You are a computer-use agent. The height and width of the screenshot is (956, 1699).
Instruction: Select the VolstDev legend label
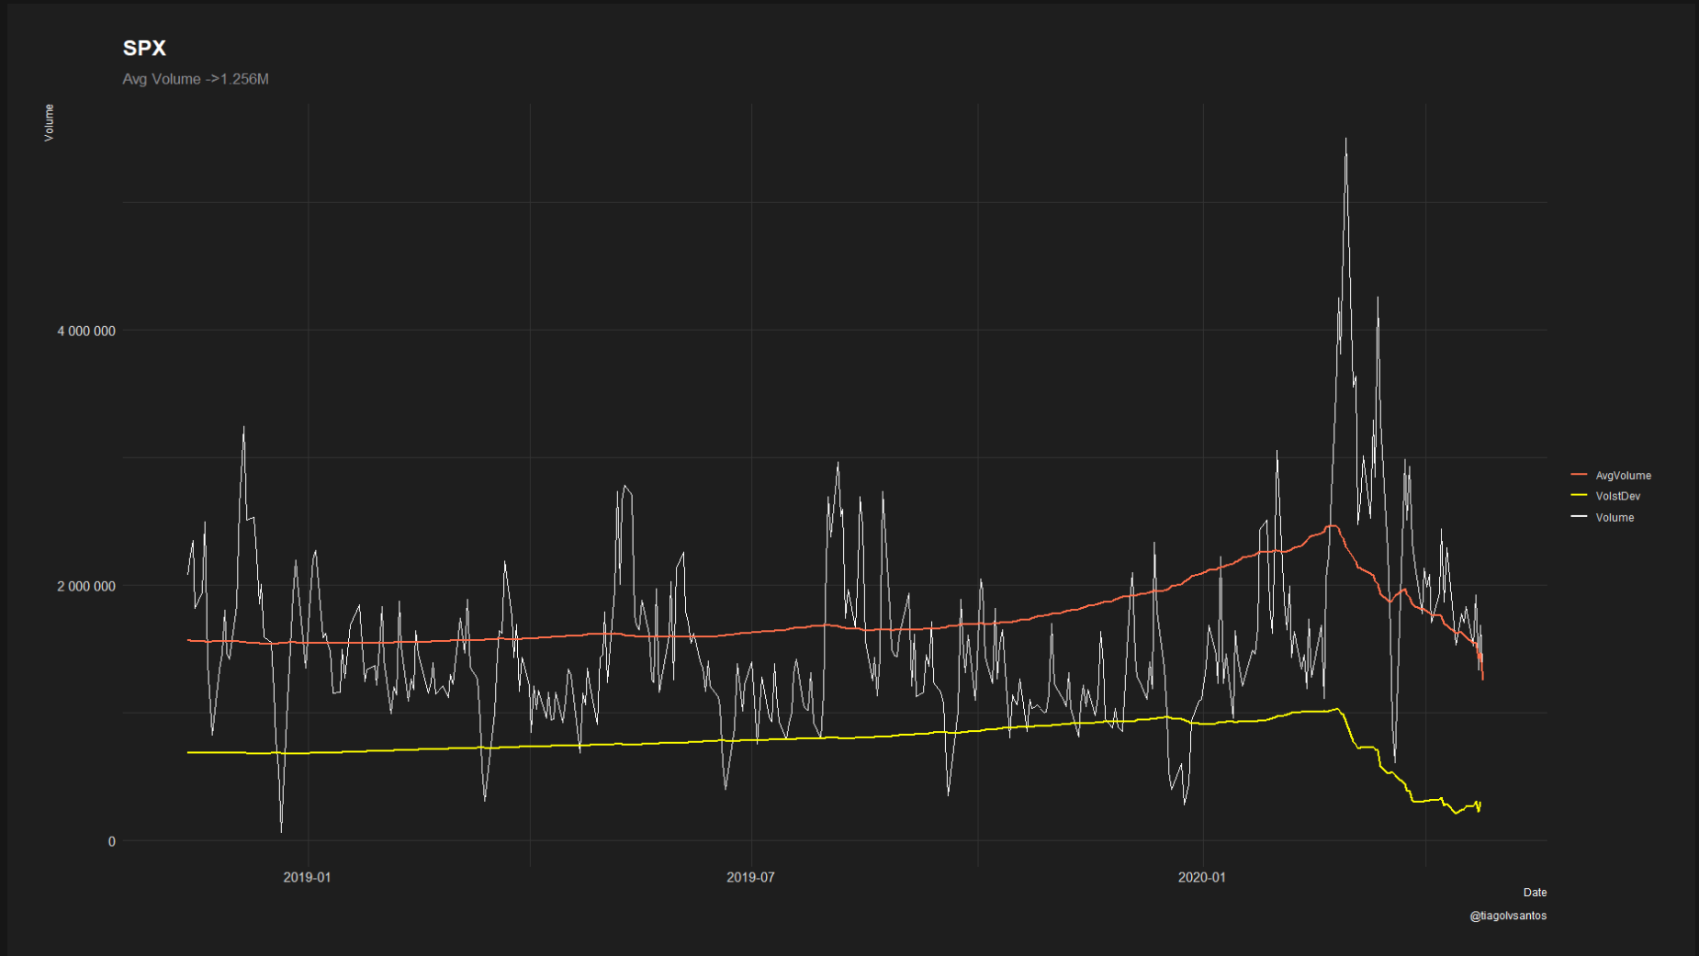pos(1617,496)
